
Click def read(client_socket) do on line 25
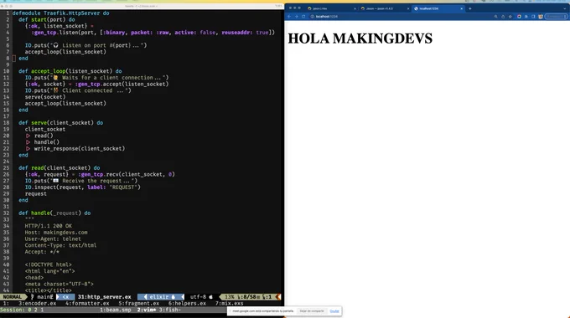(60, 168)
